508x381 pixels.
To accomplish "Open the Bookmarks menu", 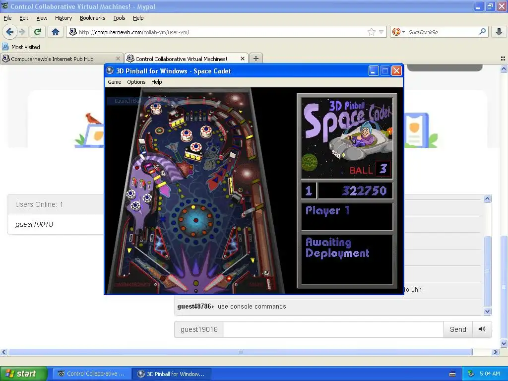I will coord(92,18).
